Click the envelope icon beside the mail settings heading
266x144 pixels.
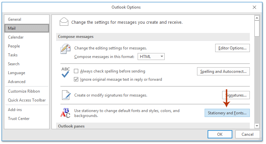click(x=64, y=22)
